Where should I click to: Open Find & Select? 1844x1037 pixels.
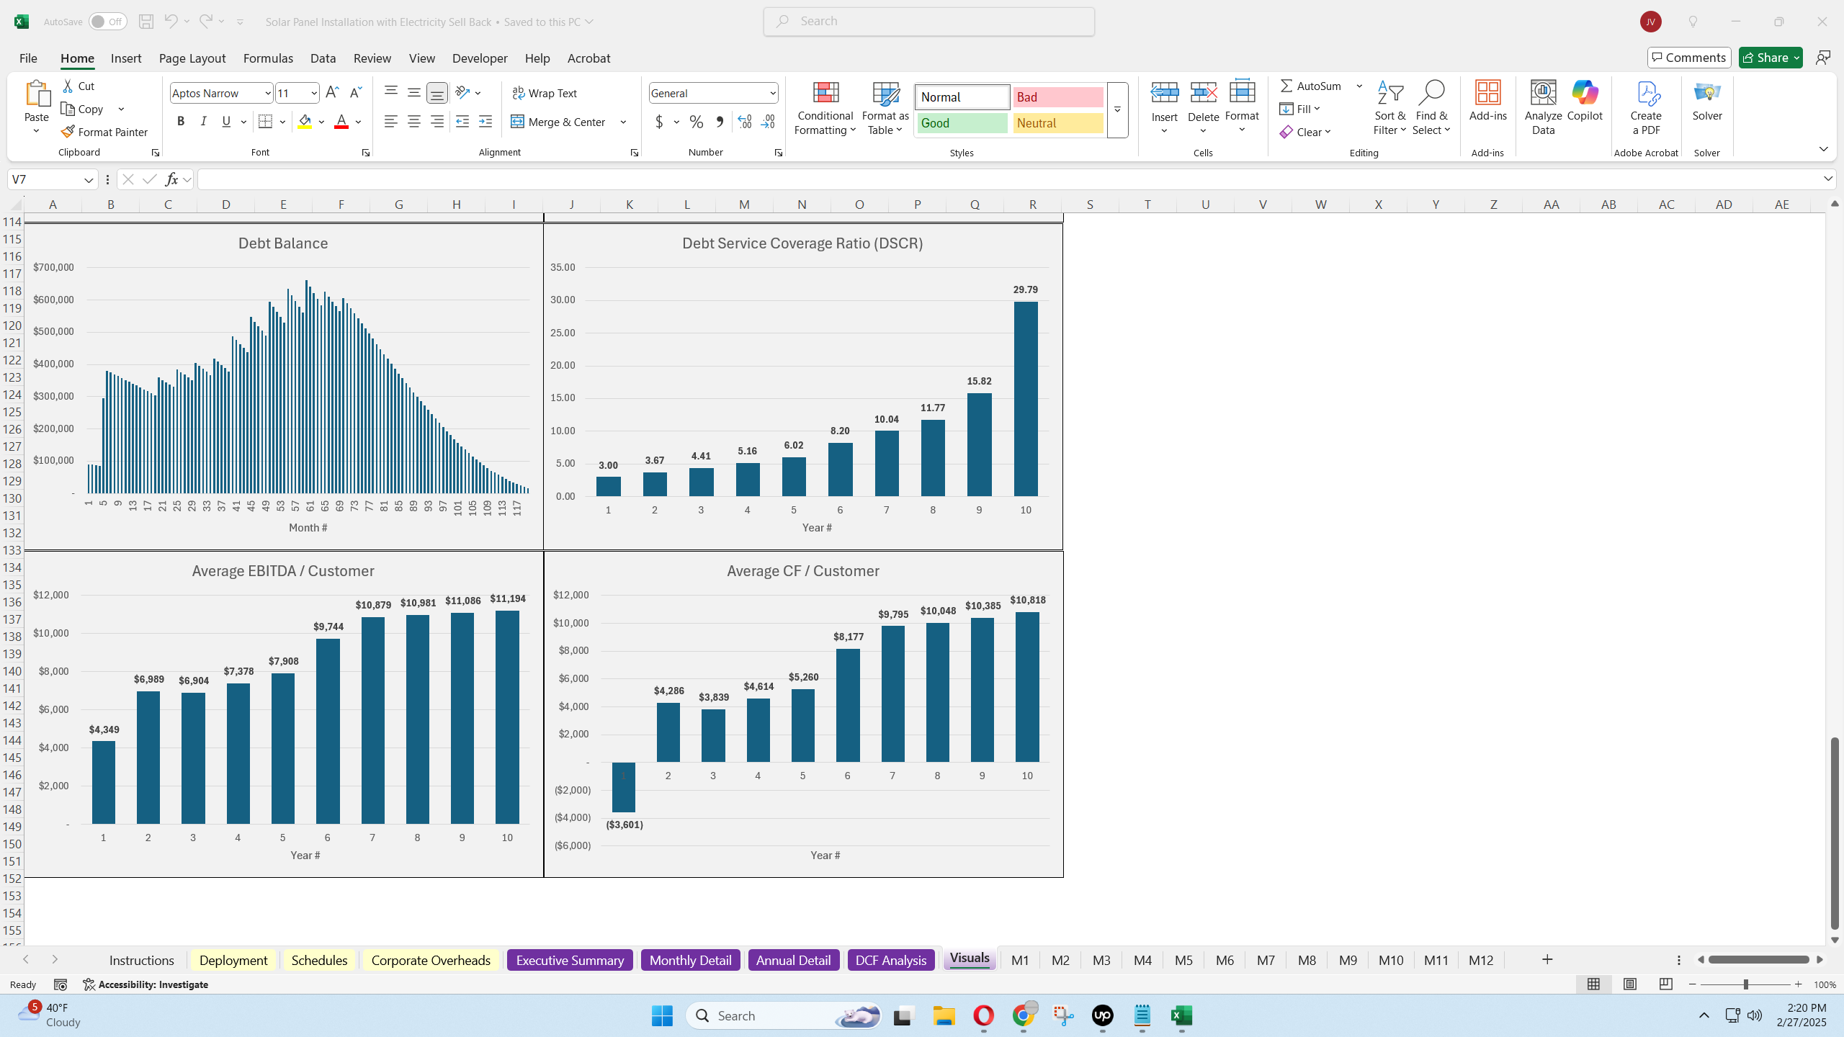1431,108
